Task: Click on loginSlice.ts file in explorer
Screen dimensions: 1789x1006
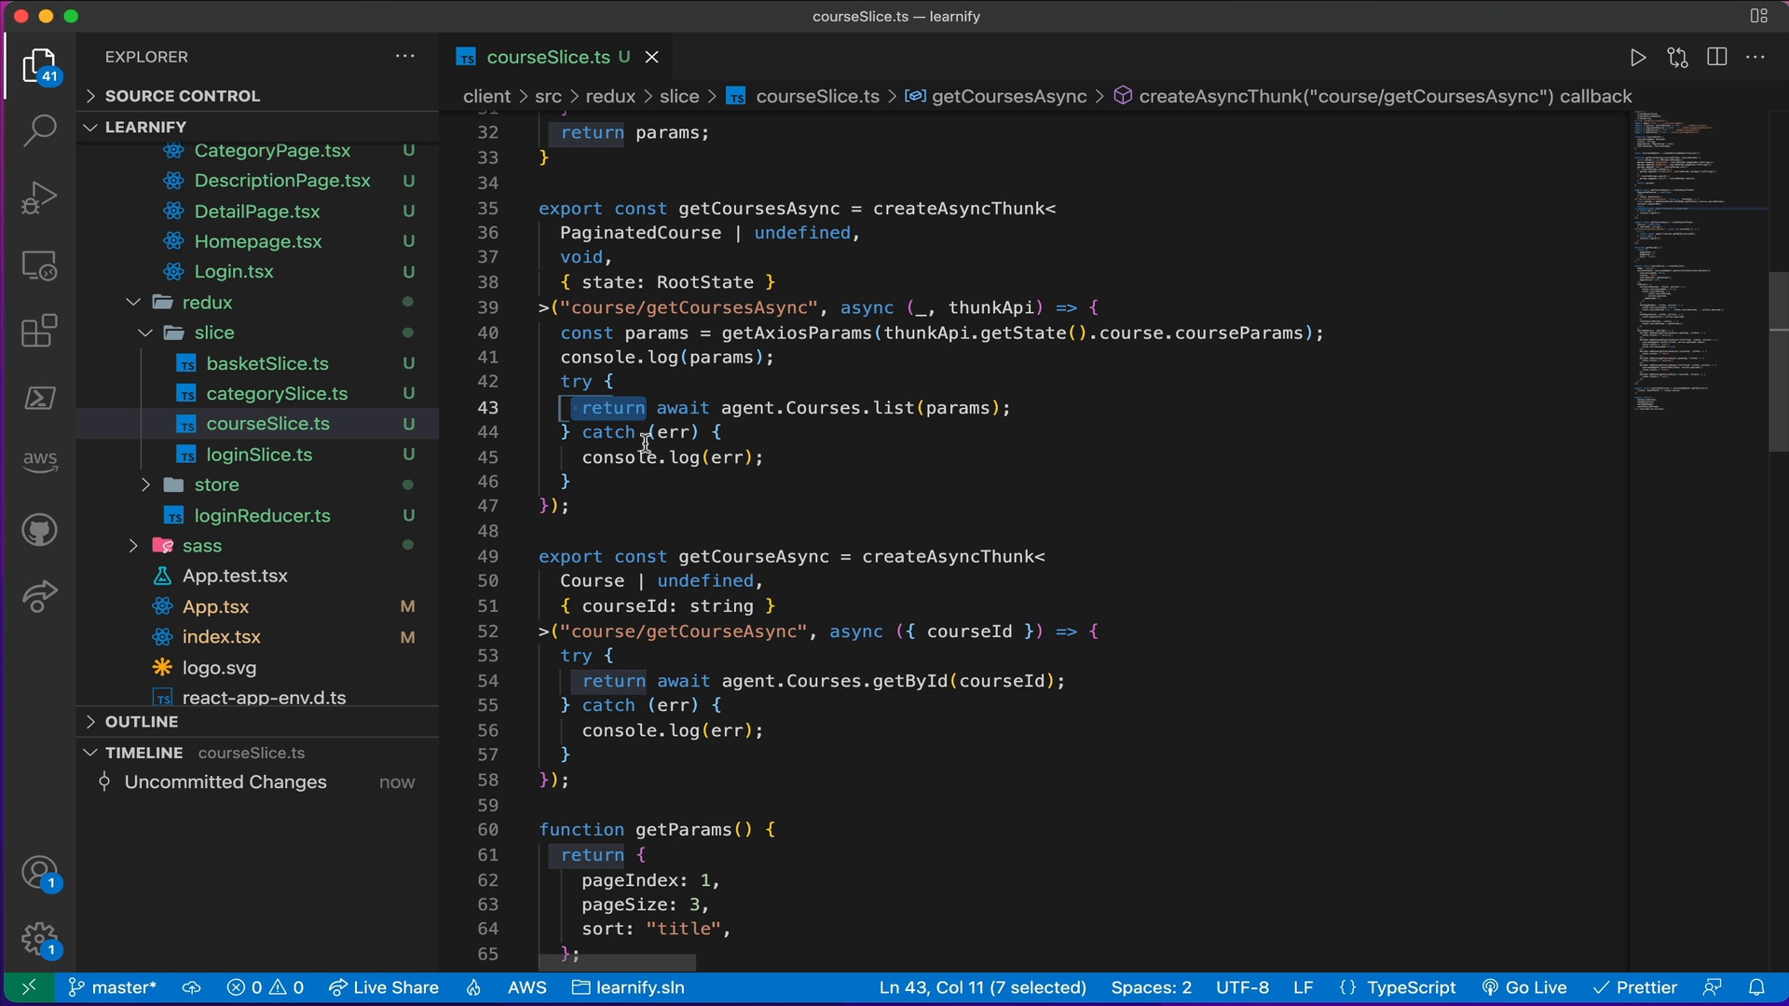Action: [259, 455]
